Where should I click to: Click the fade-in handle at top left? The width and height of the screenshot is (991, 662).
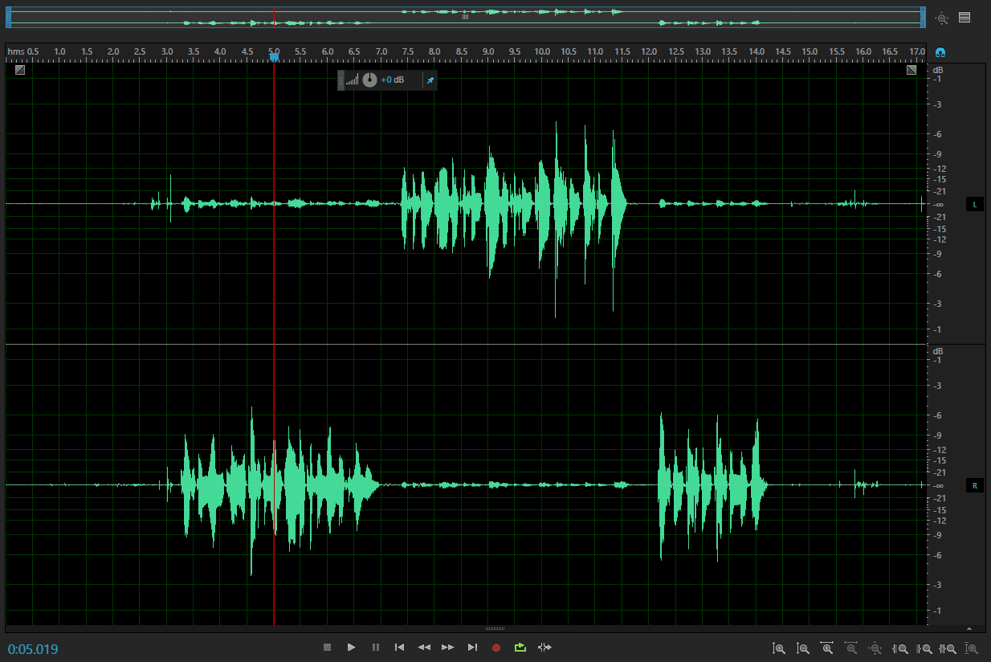(x=19, y=70)
